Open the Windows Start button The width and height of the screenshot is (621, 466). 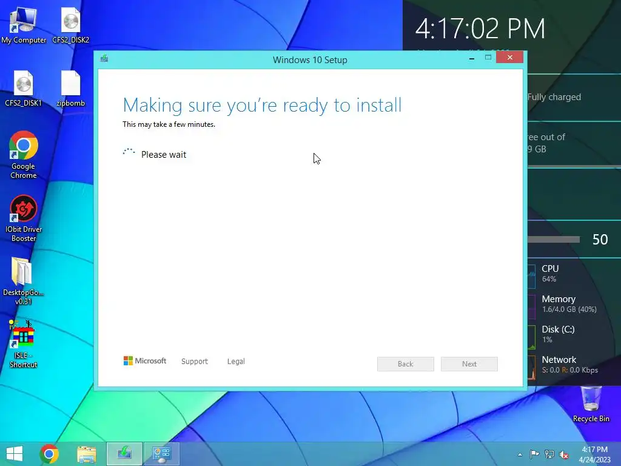(15, 454)
